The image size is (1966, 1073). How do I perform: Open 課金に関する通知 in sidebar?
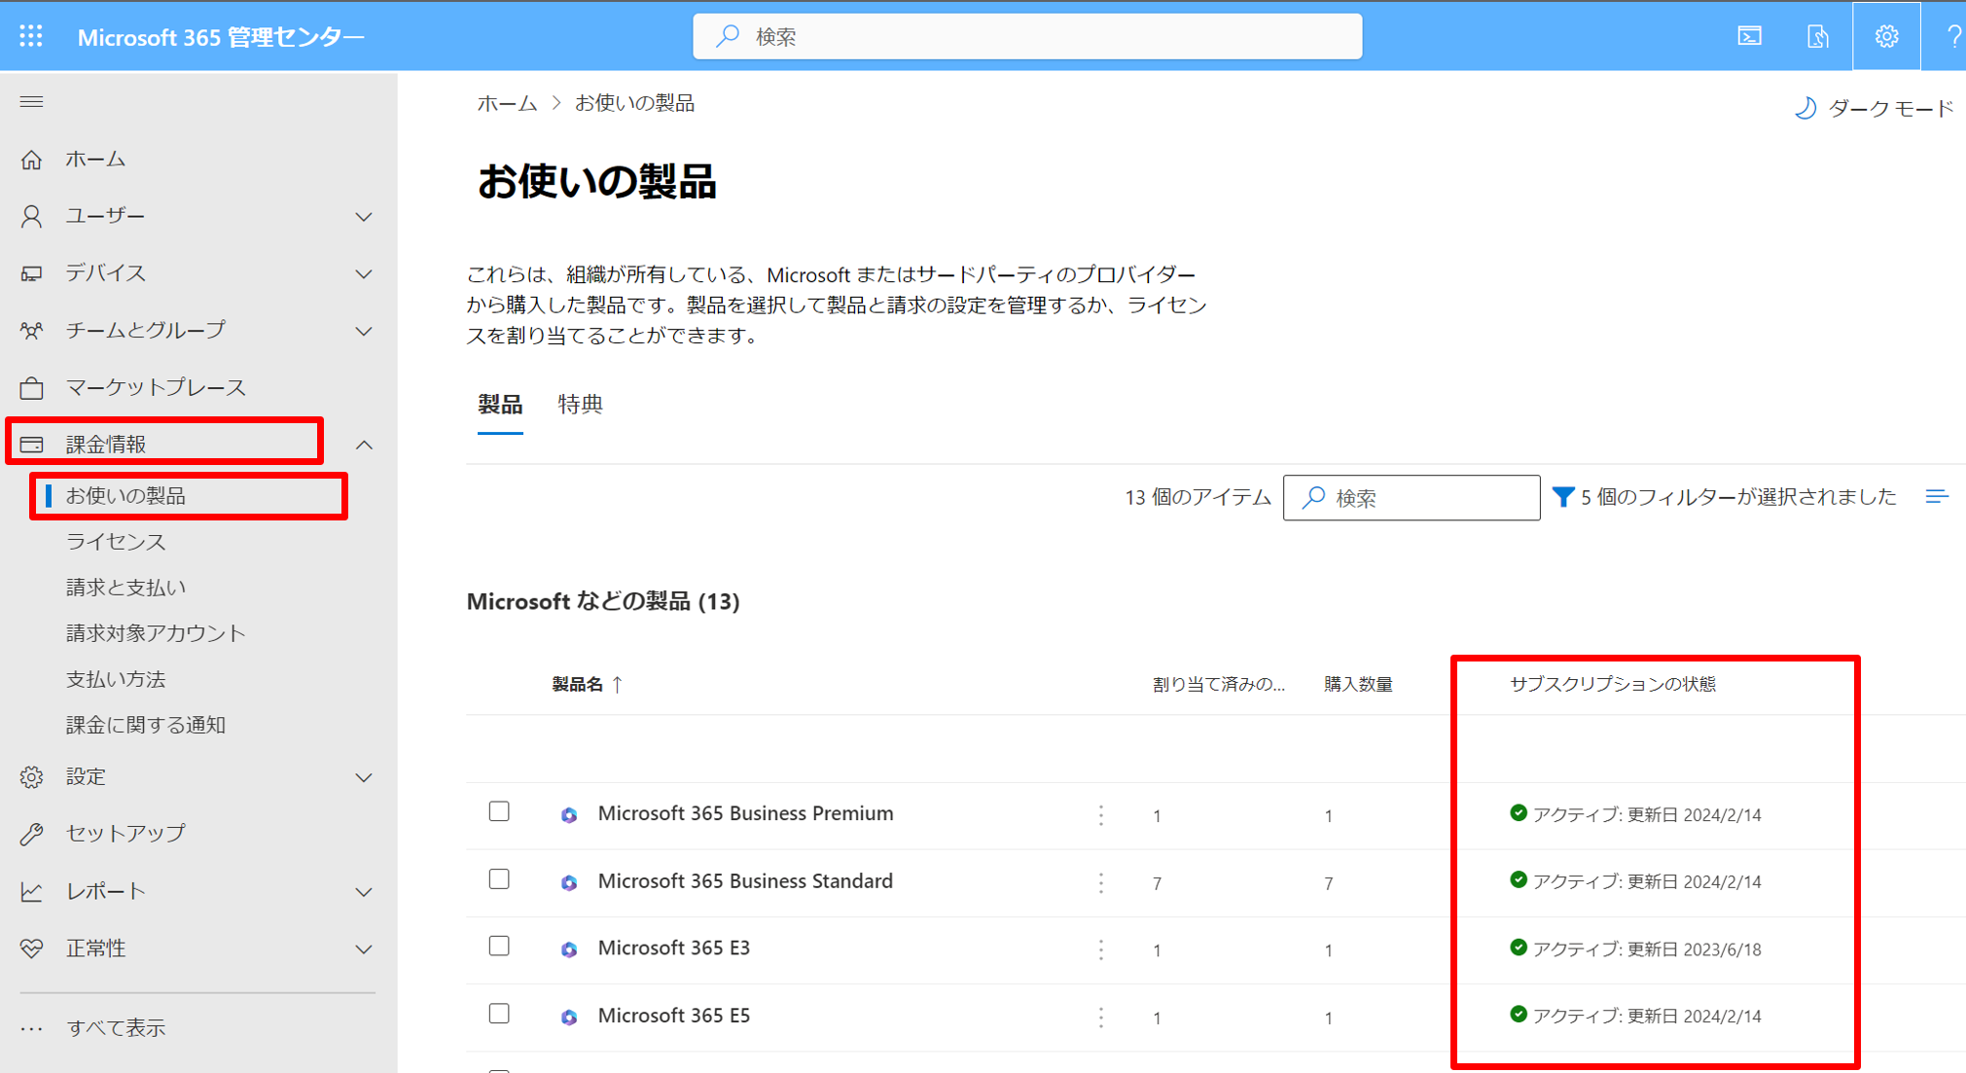click(146, 725)
